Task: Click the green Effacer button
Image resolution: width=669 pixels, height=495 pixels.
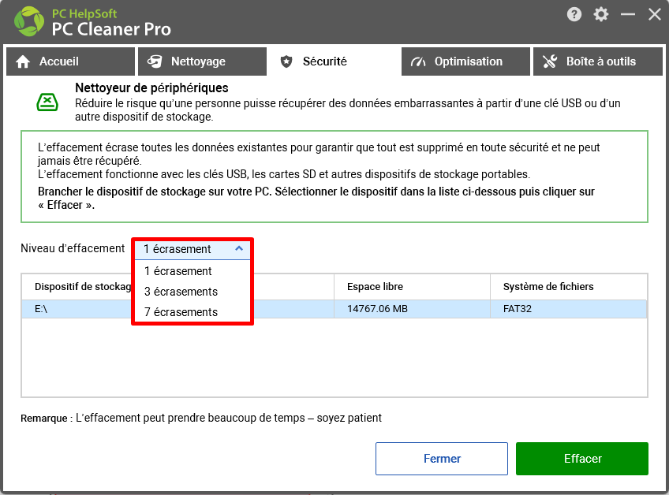Action: [x=582, y=459]
